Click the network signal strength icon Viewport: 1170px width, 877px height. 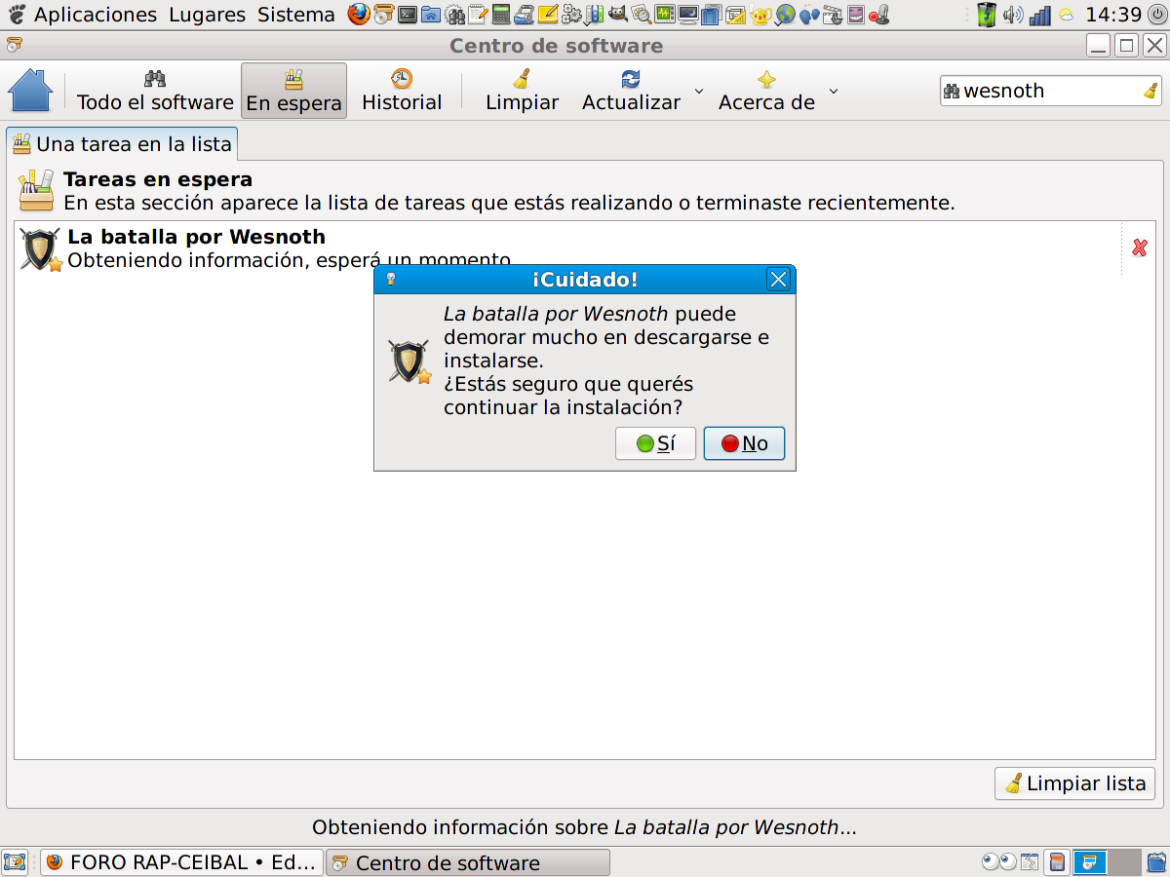1040,15
